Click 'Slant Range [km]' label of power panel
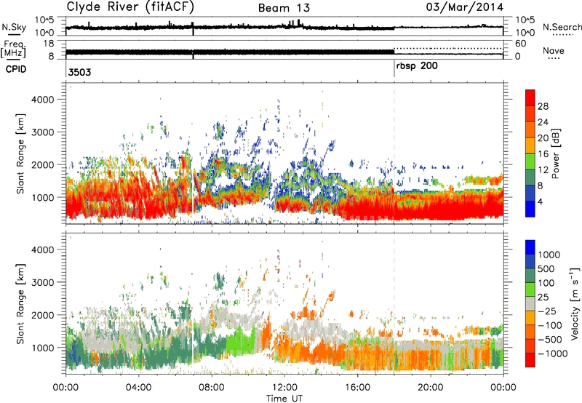This screenshot has width=582, height=403. click(20, 153)
